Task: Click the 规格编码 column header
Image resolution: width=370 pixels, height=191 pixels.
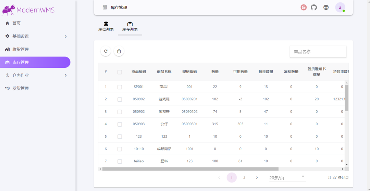Action: pyautogui.click(x=189, y=72)
